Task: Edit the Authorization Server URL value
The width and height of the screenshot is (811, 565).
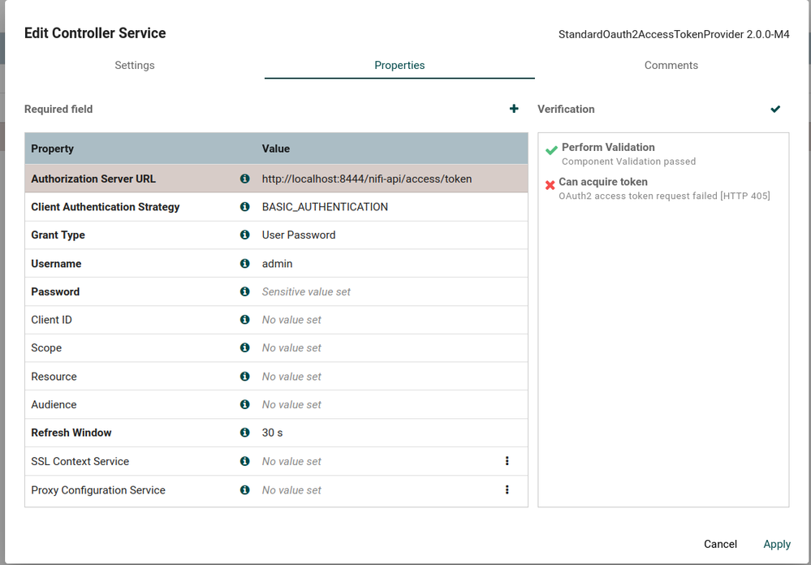Action: click(x=367, y=179)
